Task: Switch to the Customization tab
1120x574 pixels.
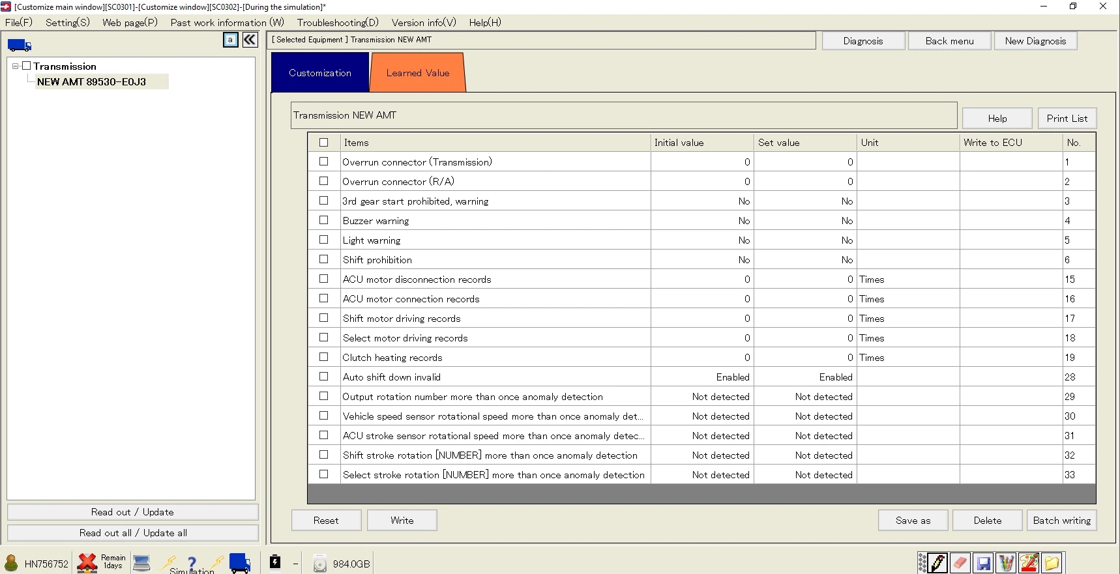Action: tap(320, 73)
